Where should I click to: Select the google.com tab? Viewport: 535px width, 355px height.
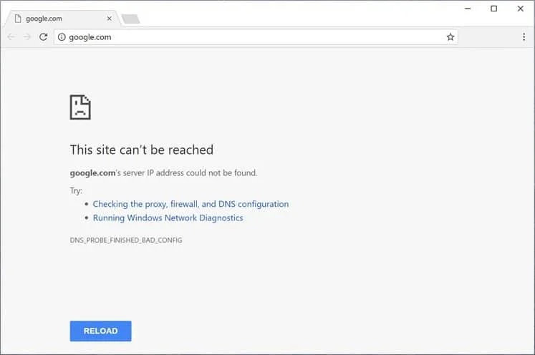pyautogui.click(x=63, y=19)
